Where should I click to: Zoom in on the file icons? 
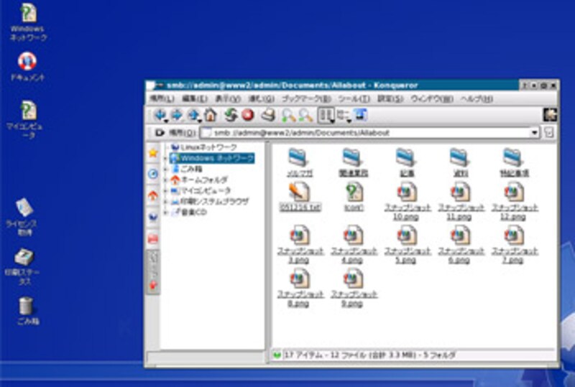pos(289,115)
